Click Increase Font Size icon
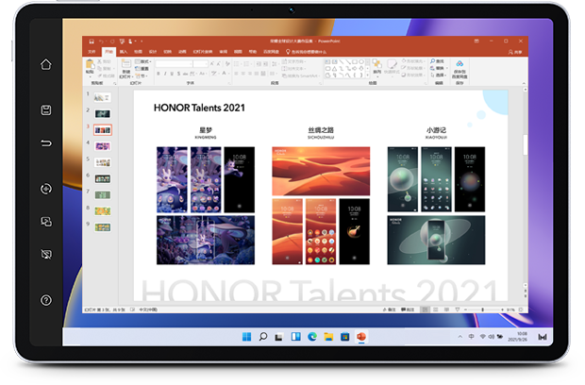Viewport: 585px width, 385px height. click(x=212, y=64)
